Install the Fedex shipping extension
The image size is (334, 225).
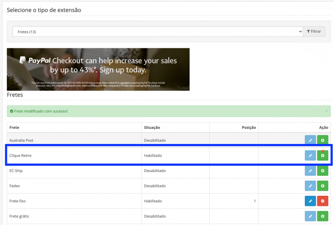322,186
